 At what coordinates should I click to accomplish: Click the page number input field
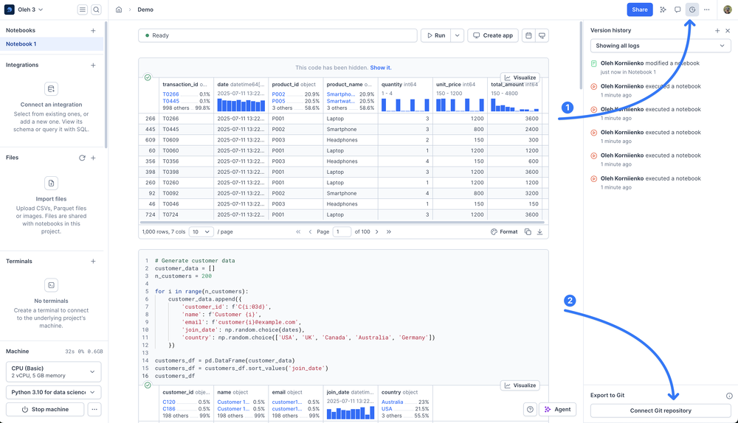[x=342, y=231]
